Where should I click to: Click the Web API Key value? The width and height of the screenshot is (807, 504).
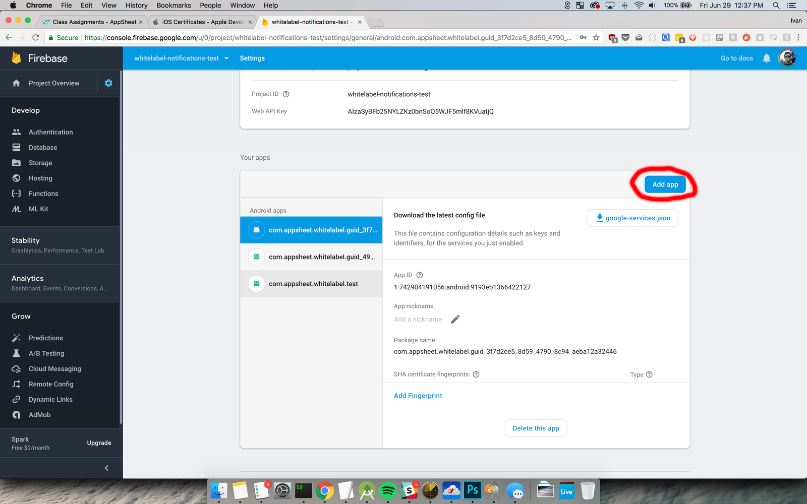(421, 111)
